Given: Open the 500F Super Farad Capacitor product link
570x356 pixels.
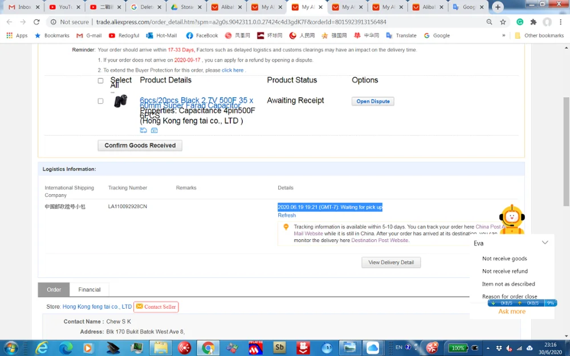Looking at the screenshot, I should pyautogui.click(x=196, y=103).
